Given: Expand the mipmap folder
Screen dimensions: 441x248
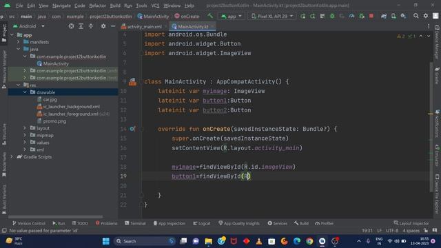Looking at the screenshot, I should (x=25, y=135).
